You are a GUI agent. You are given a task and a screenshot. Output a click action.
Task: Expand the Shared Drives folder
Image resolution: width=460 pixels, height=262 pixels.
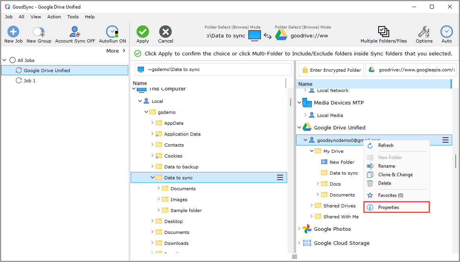click(311, 205)
